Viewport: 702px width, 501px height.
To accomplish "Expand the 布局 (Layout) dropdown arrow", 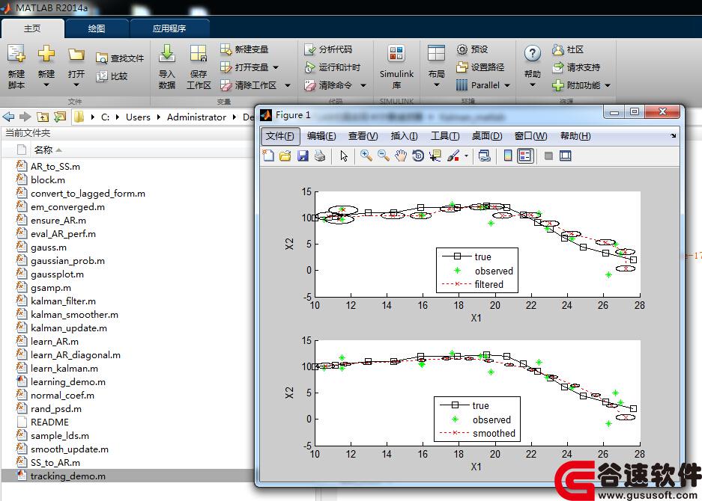I will coord(437,85).
